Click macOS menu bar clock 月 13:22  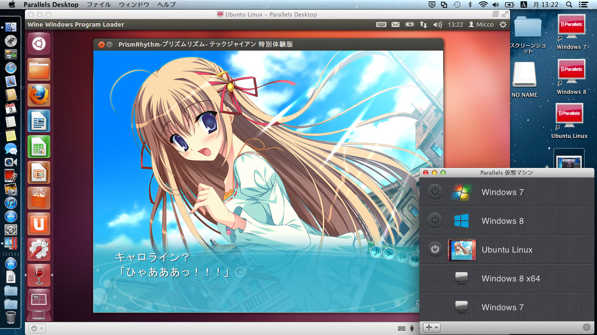pyautogui.click(x=546, y=5)
